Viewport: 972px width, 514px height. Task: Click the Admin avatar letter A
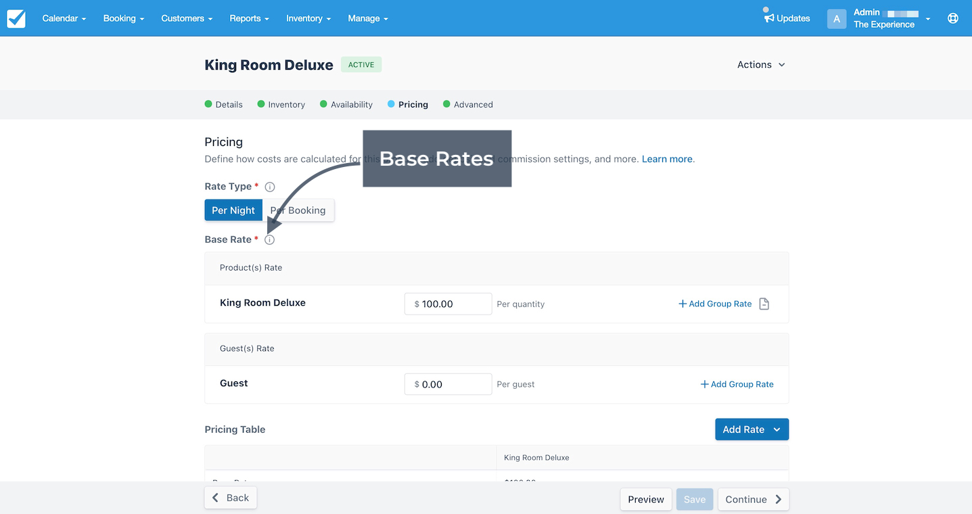pos(837,19)
